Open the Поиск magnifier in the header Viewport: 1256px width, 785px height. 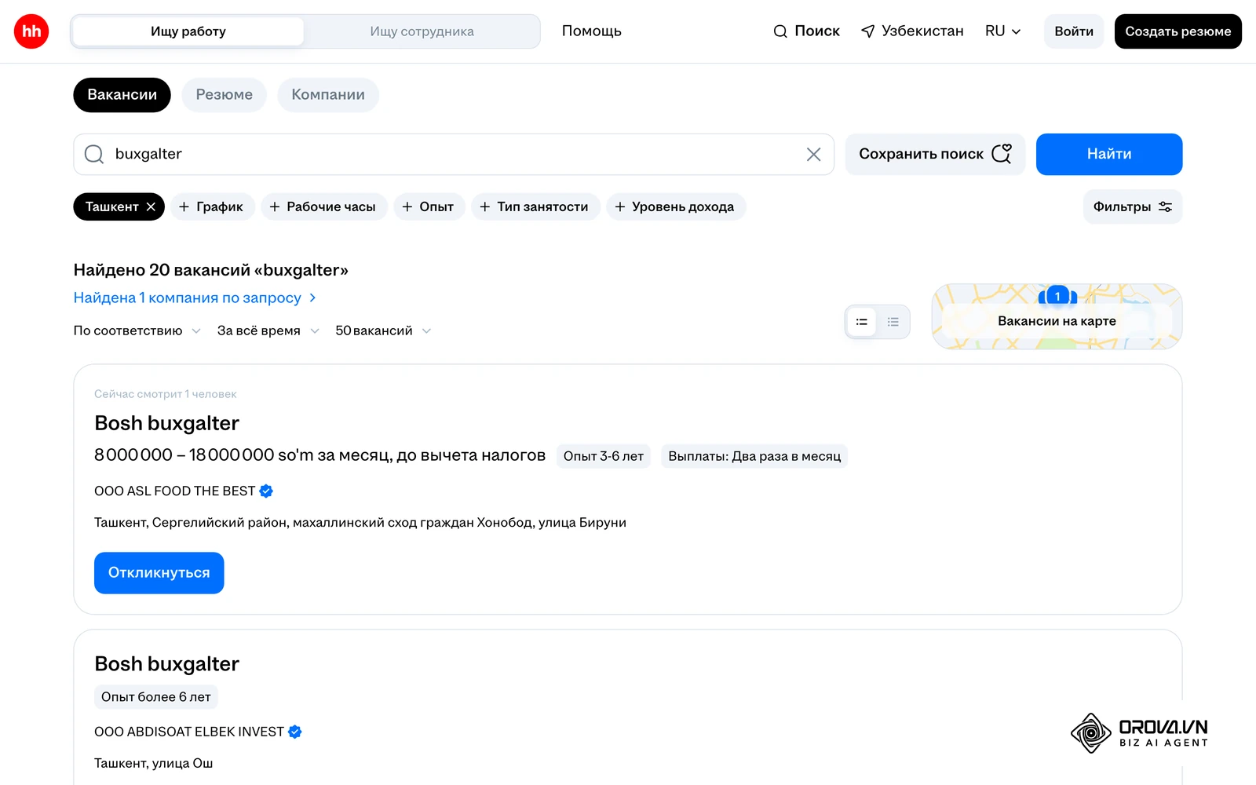tap(806, 31)
